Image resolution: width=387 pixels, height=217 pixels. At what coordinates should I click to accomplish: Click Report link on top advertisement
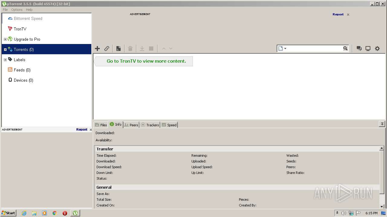tap(338, 14)
